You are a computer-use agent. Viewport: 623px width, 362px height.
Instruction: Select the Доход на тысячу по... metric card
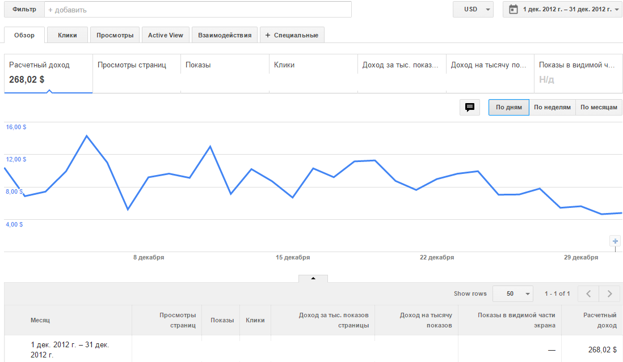490,73
